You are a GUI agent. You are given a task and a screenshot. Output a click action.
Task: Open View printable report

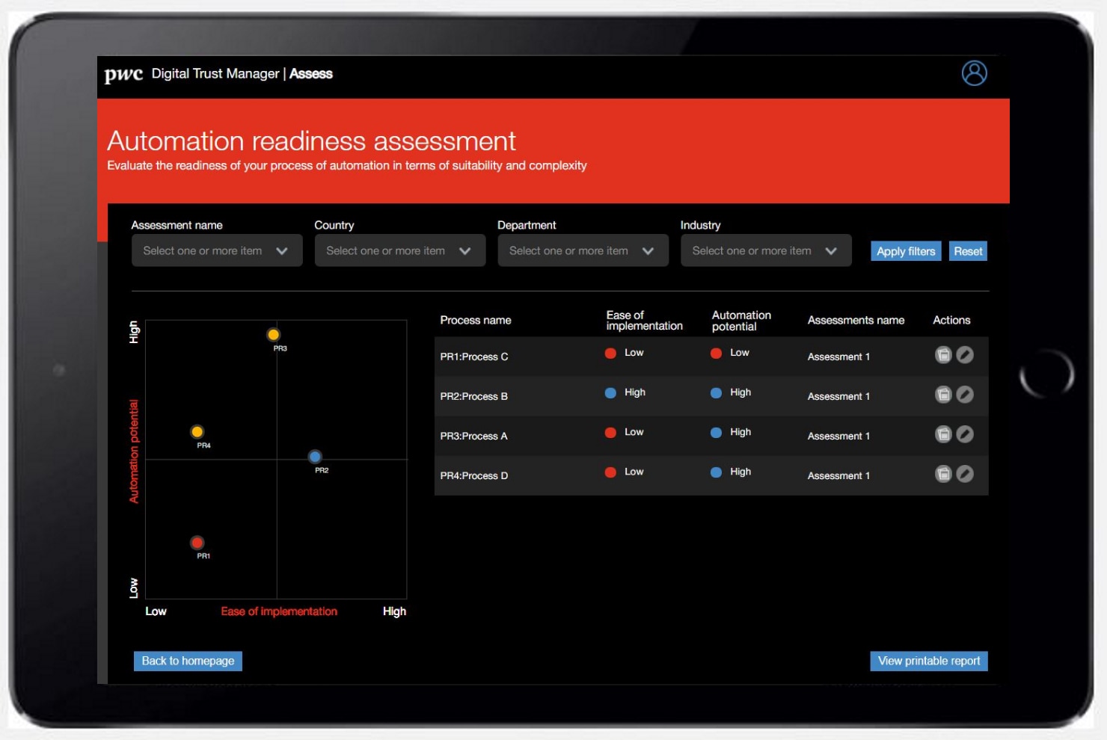pos(928,661)
